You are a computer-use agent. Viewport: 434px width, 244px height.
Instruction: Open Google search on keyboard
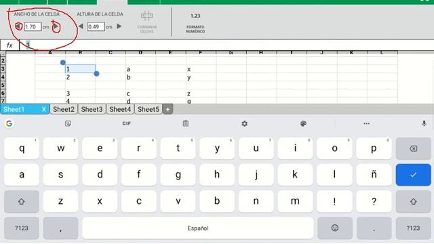tap(9, 123)
